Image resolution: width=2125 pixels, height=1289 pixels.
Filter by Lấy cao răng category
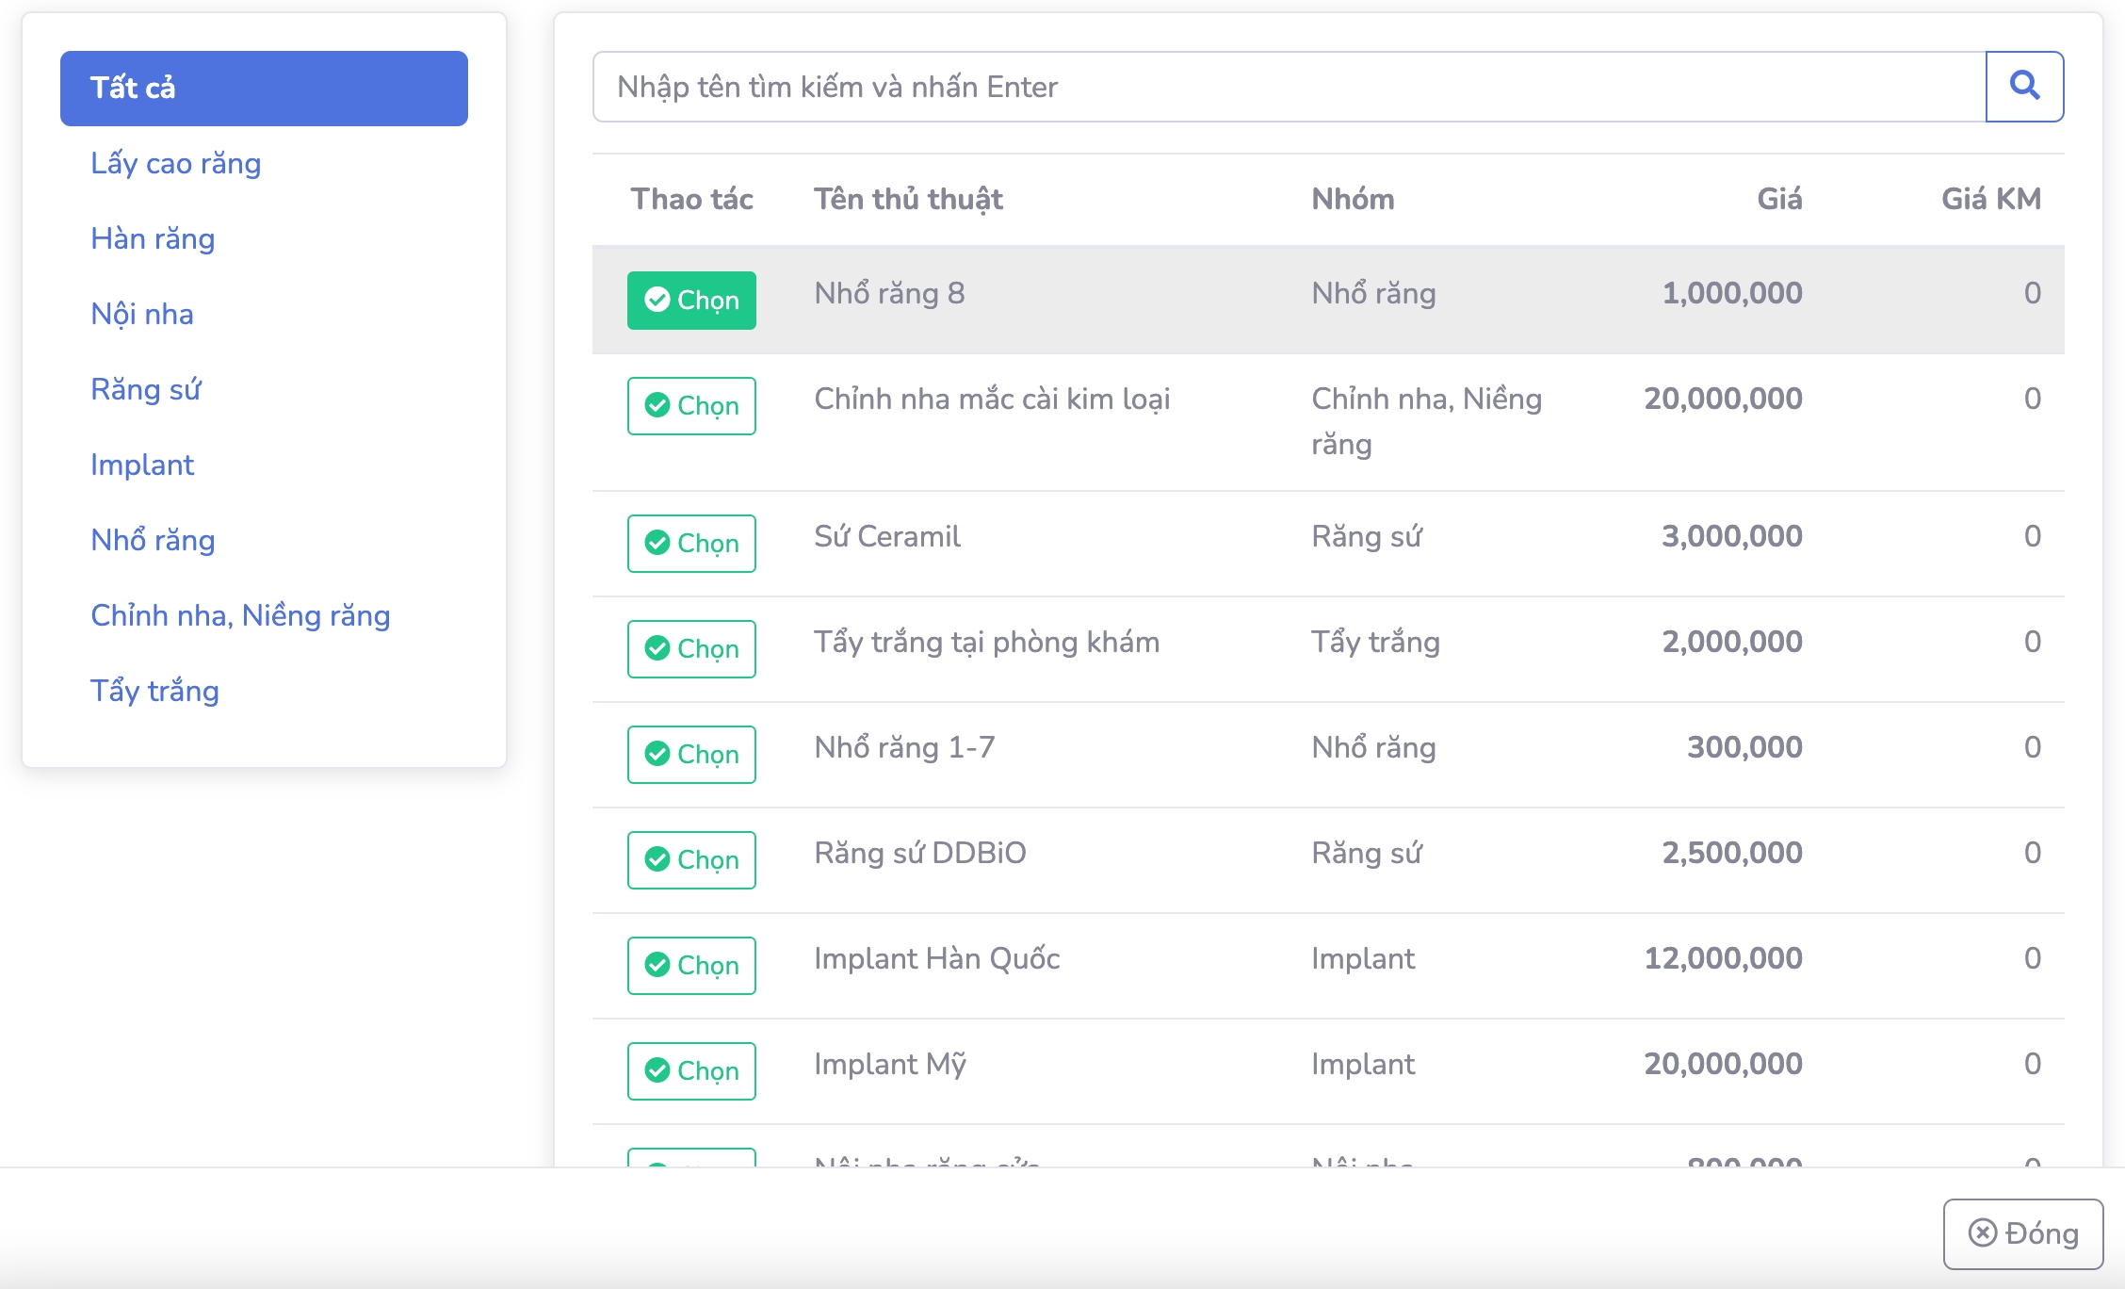175,164
